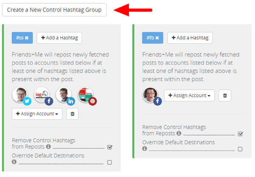
Task: Open info icon under Override Default Destinations in #fb group
Action: [144, 149]
